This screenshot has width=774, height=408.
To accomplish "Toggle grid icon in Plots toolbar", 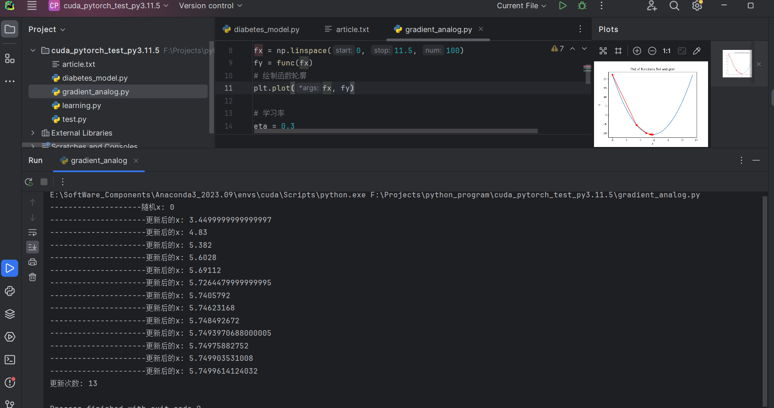I will tap(618, 51).
